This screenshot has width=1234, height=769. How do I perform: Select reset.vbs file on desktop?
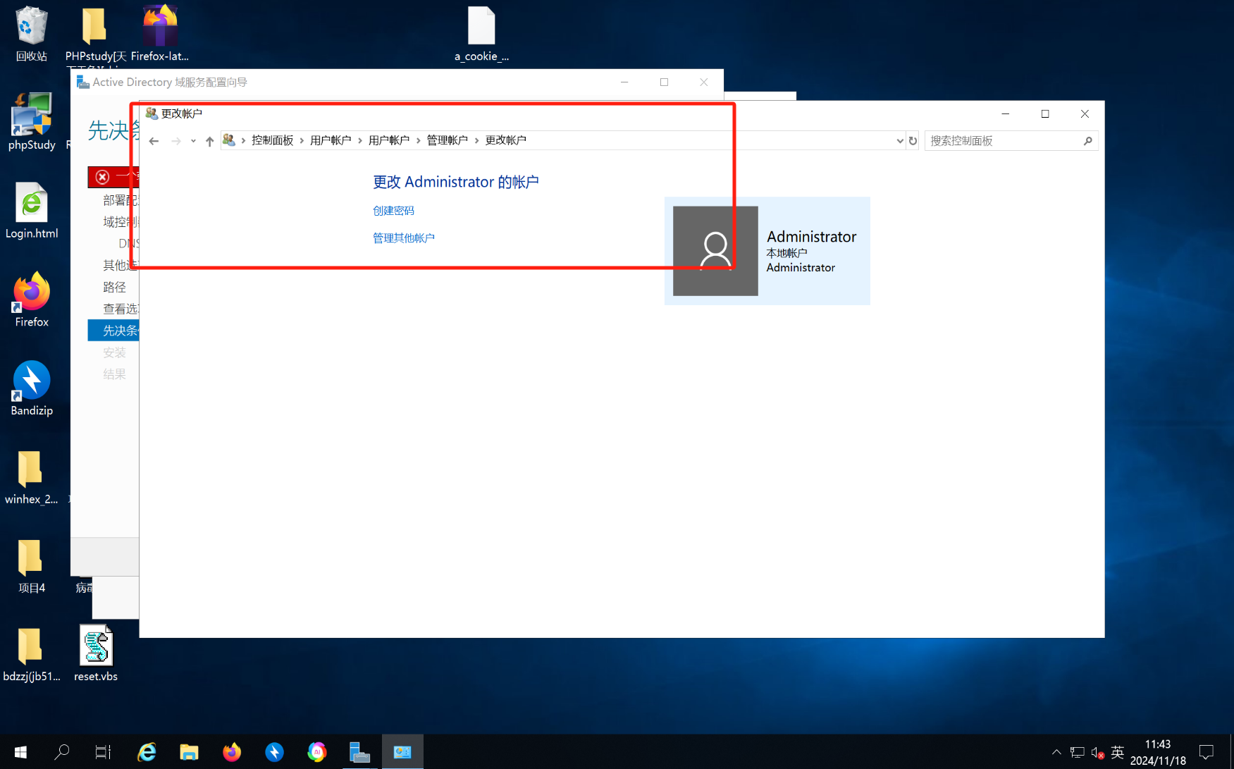pyautogui.click(x=96, y=653)
